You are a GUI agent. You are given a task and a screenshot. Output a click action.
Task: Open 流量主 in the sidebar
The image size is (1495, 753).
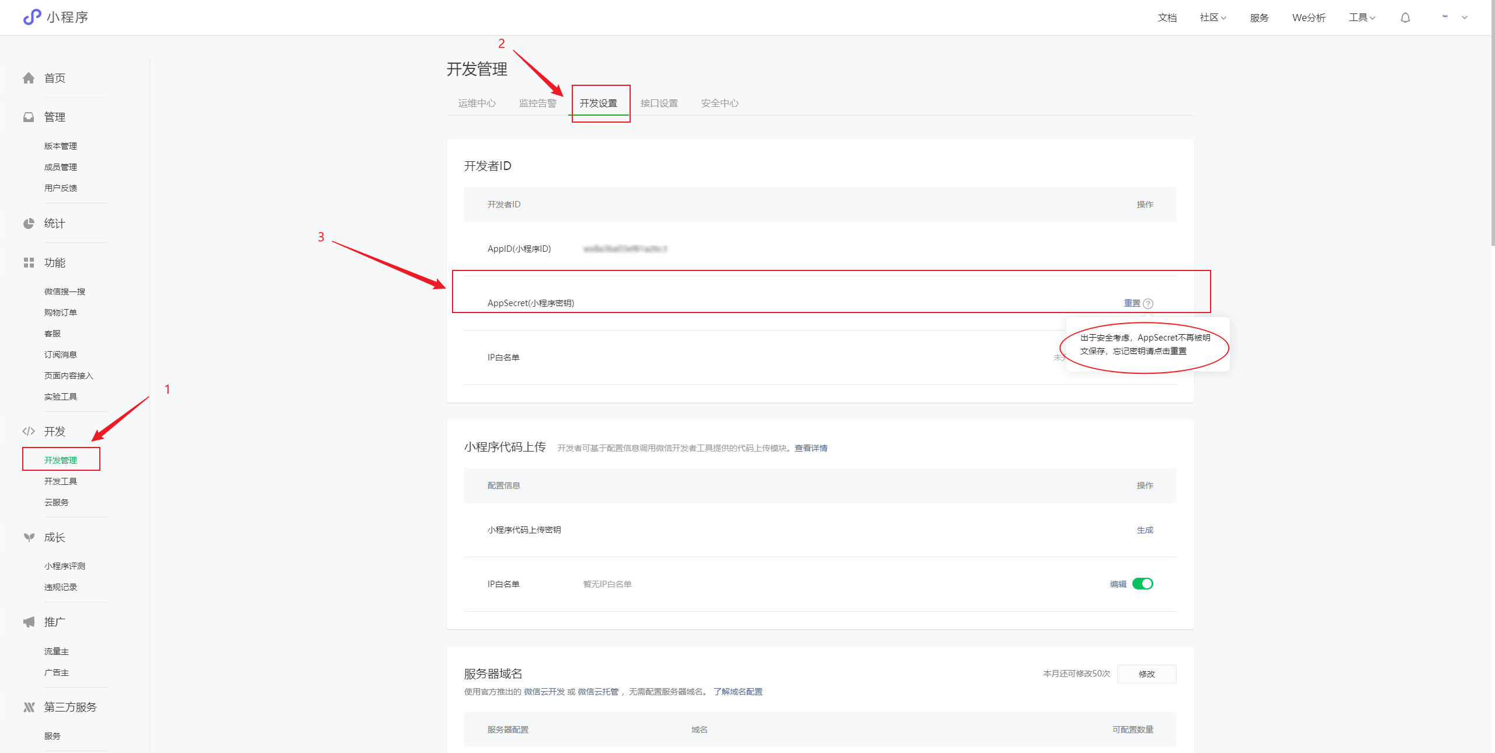point(57,651)
